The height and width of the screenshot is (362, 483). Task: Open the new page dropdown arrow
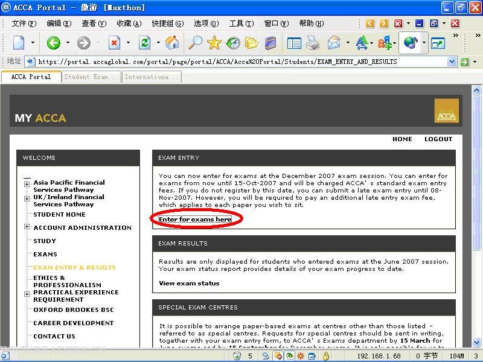(33, 43)
